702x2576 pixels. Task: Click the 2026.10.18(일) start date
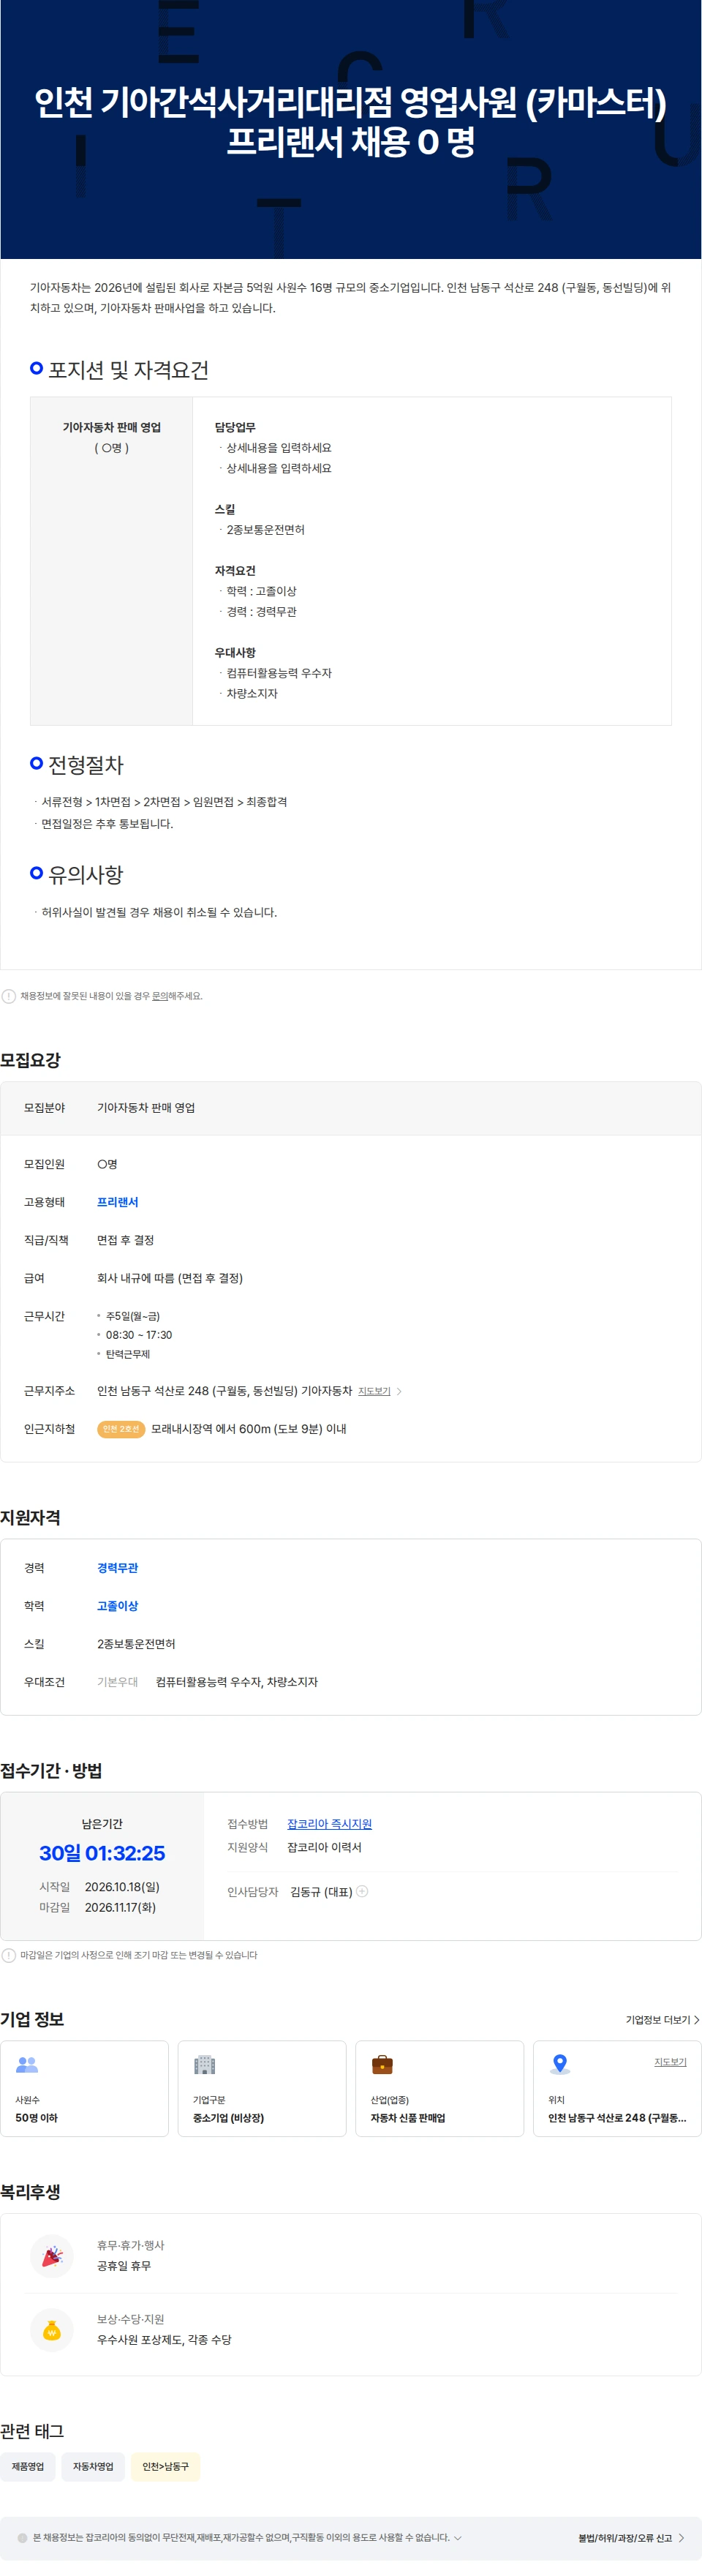pyautogui.click(x=122, y=1887)
